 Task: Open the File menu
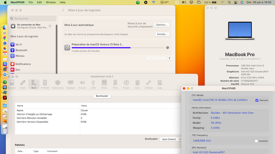31,2
